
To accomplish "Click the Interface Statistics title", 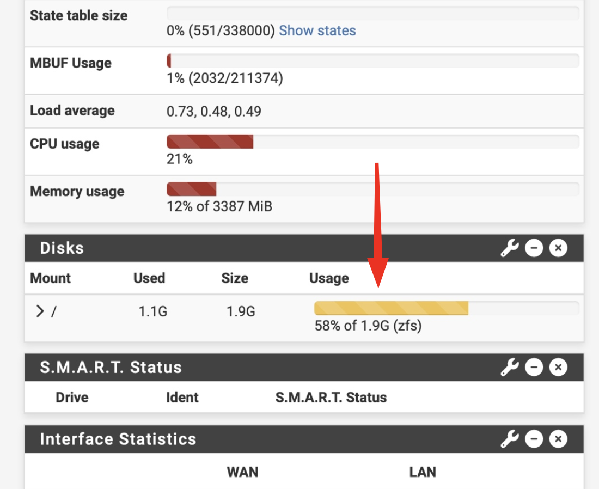I will 118,439.
